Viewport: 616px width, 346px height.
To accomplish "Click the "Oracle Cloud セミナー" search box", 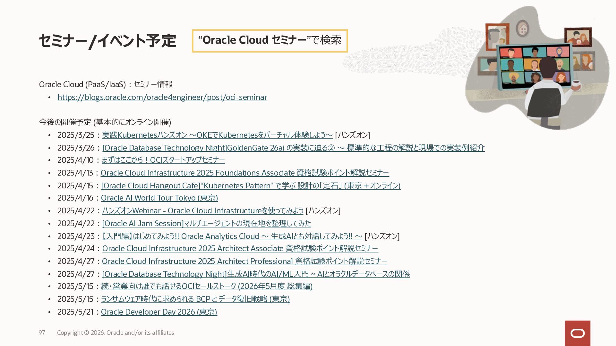I will click(269, 41).
